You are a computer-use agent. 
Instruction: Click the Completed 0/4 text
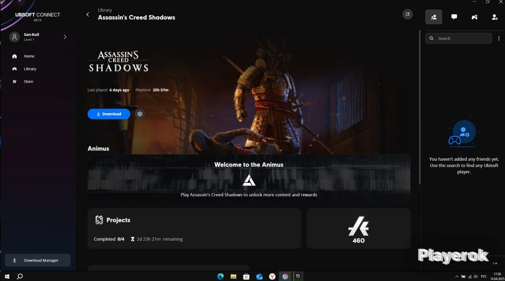point(109,239)
